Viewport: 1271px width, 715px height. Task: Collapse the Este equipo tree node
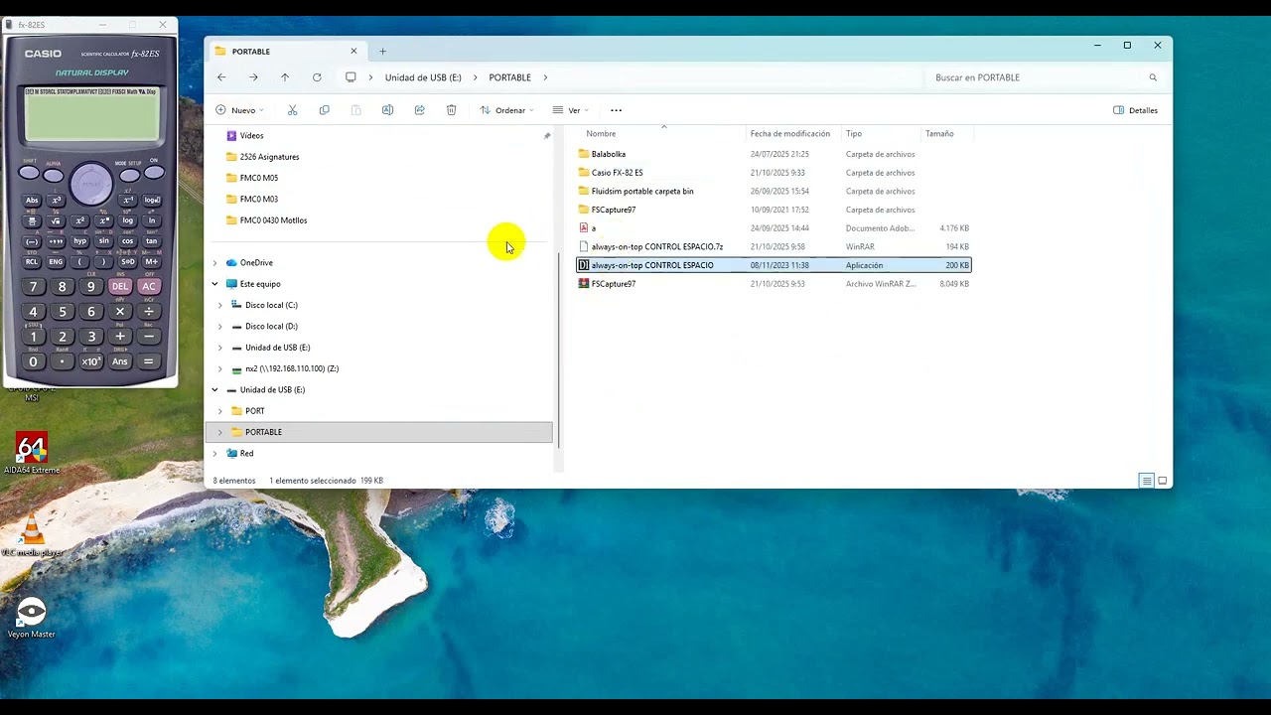coord(214,284)
